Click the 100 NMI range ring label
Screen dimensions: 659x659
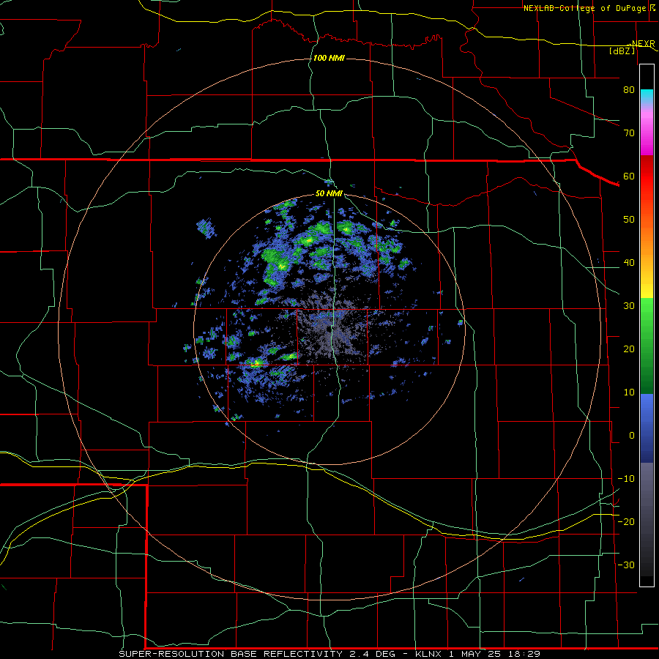click(329, 58)
